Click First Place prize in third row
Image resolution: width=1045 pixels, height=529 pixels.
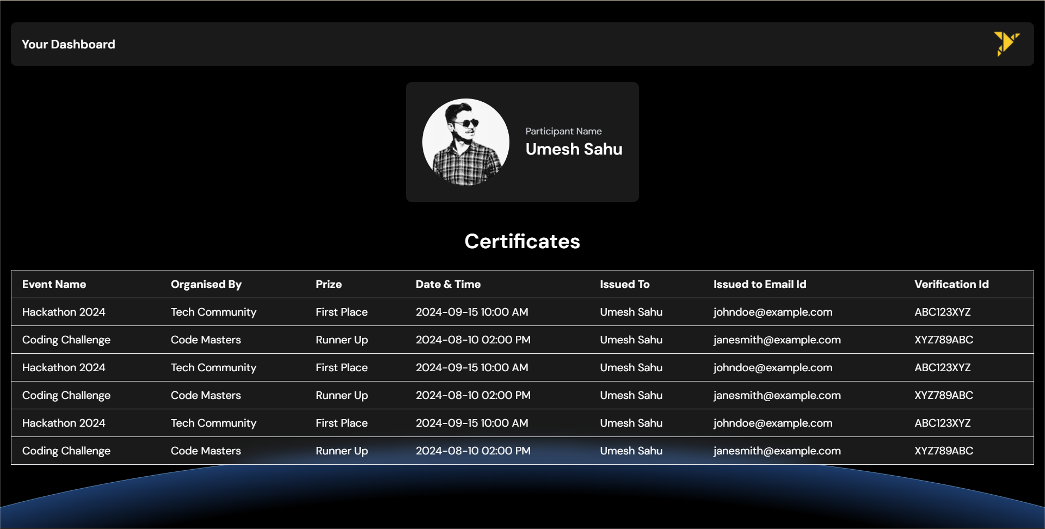(341, 367)
